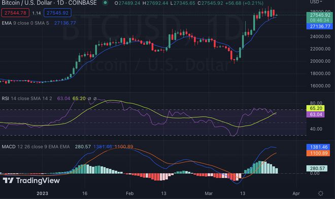Click the daily change +56.68 (+0.21%)
335x199 pixels.
click(x=244, y=3)
